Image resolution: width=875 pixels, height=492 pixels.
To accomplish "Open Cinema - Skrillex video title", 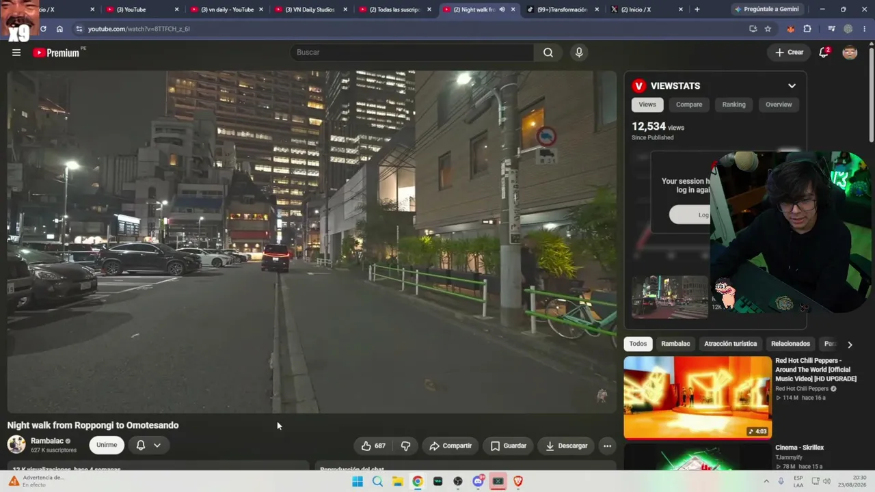I will (799, 448).
